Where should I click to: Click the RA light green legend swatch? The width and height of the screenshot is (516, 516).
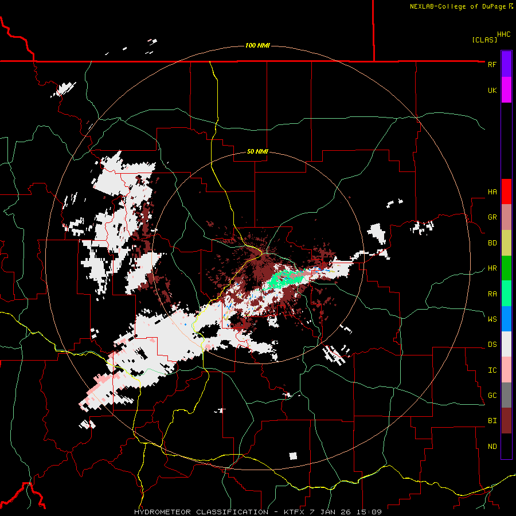click(x=506, y=294)
